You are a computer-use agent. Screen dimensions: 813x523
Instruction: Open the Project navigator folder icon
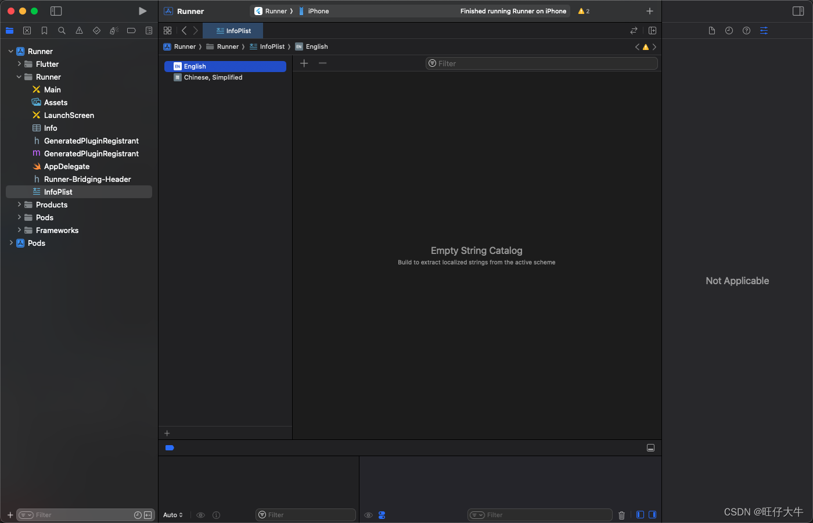point(9,31)
